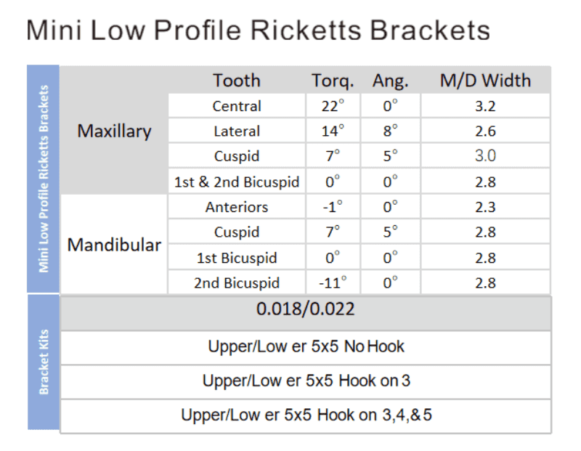The width and height of the screenshot is (581, 451).
Task: Click the M/D Width column header
Action: coord(485,81)
